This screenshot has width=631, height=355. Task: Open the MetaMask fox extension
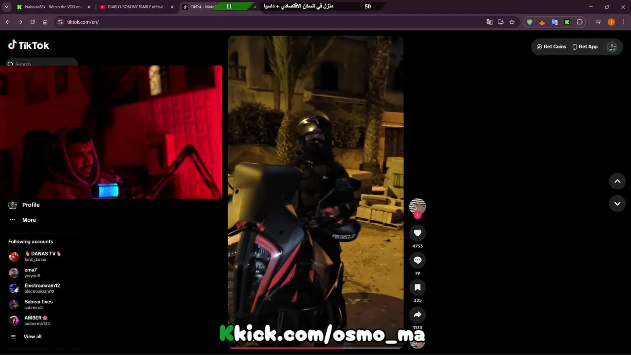point(542,22)
